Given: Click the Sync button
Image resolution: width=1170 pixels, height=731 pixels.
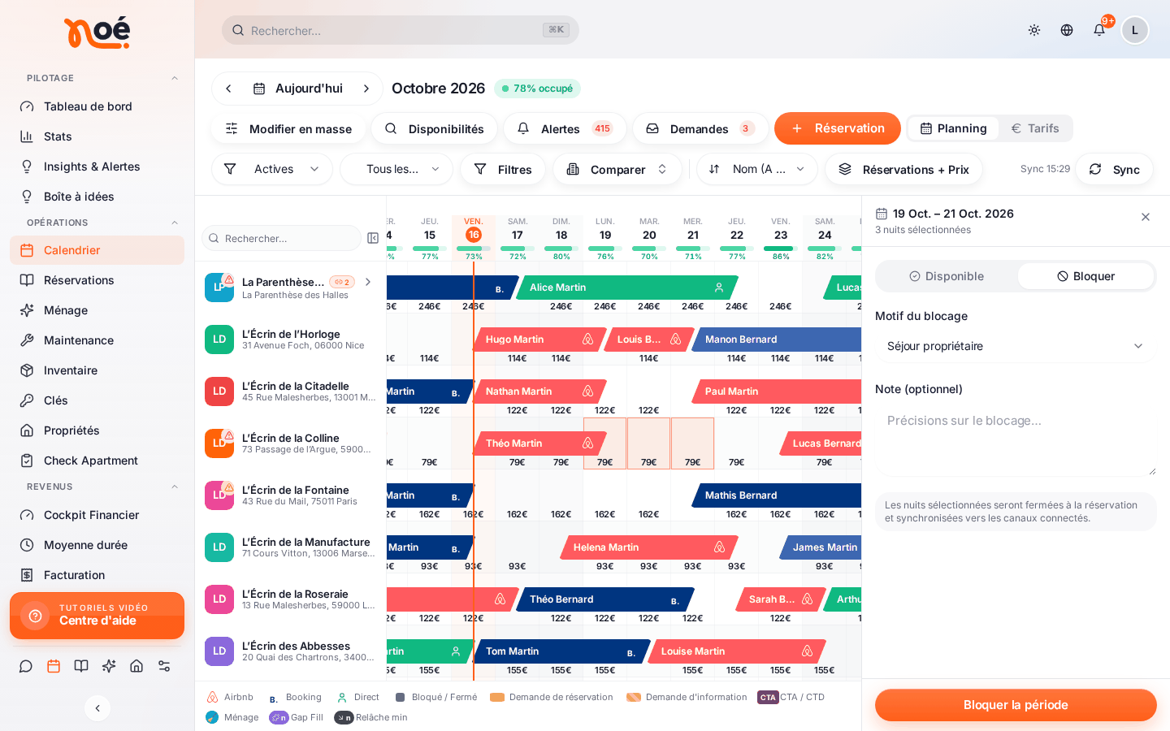Looking at the screenshot, I should (1114, 169).
